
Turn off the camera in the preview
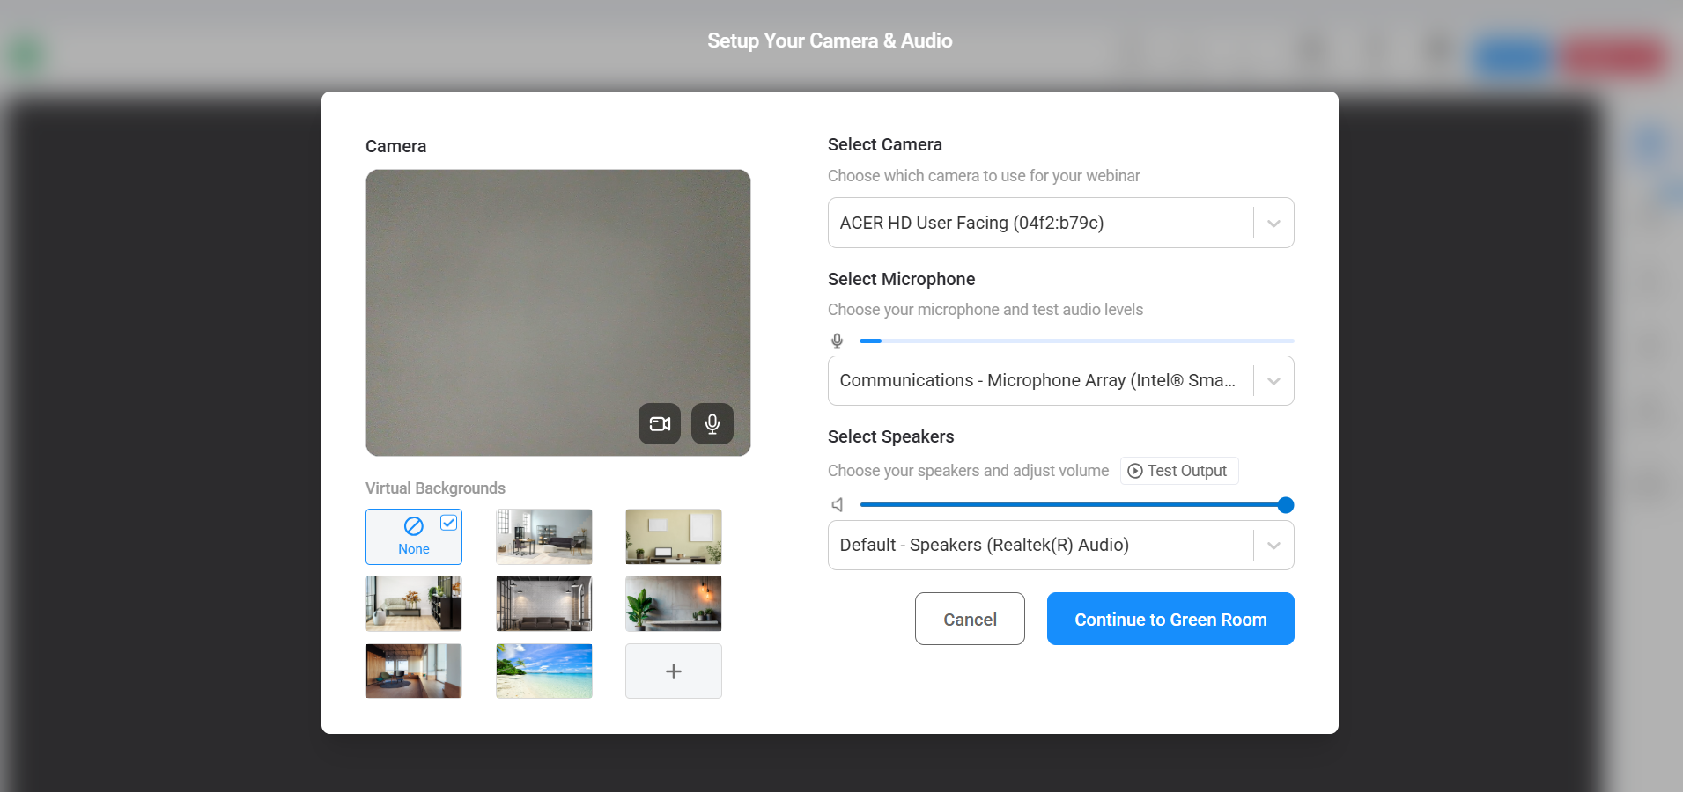coord(659,423)
